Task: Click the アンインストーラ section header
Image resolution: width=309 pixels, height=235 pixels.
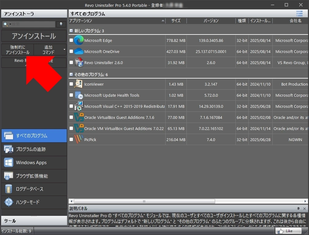Action: coord(34,14)
